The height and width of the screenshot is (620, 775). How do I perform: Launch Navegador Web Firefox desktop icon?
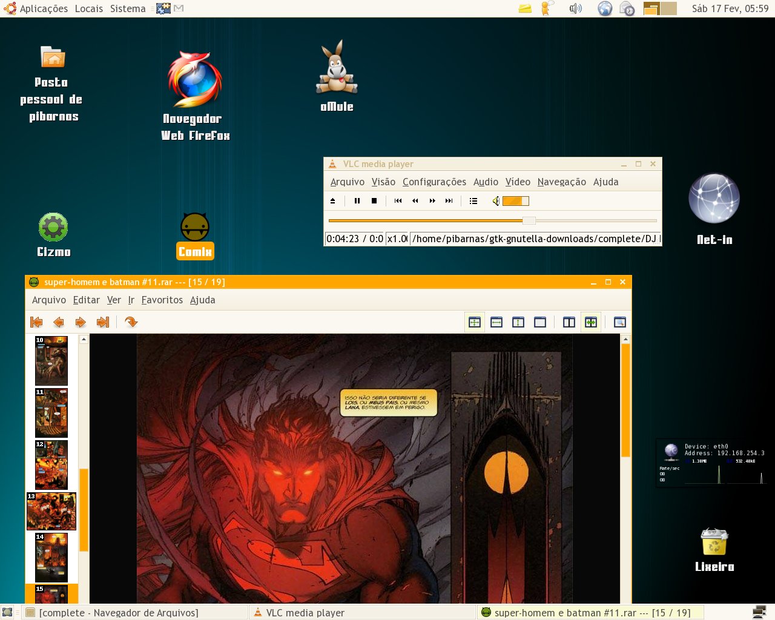(195, 80)
